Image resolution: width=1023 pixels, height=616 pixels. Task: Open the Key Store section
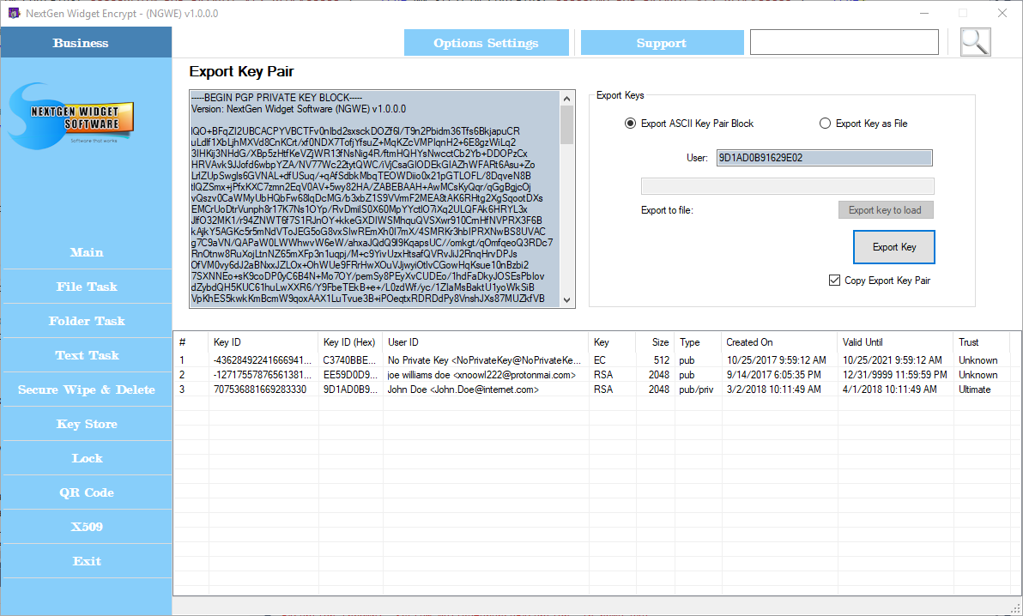click(x=87, y=424)
